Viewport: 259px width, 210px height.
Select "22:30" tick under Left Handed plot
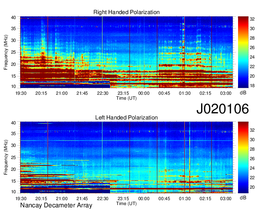102,199
